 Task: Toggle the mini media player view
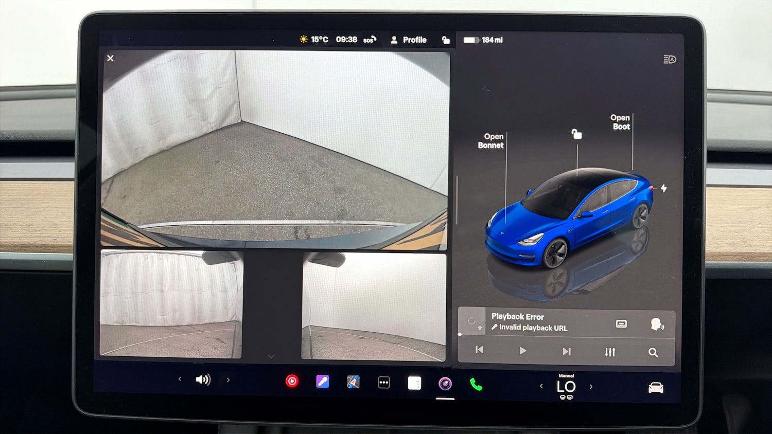pos(621,323)
